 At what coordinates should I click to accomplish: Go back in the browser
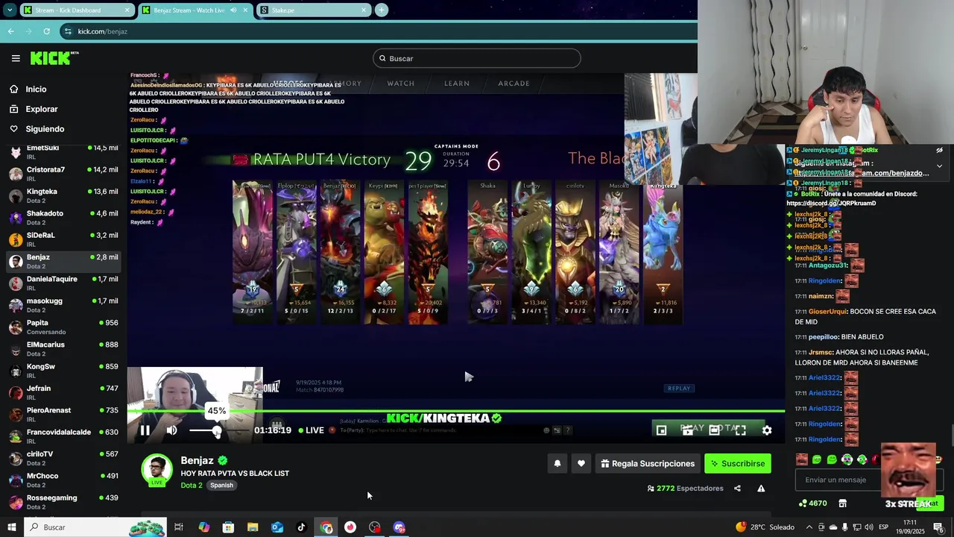pyautogui.click(x=10, y=31)
